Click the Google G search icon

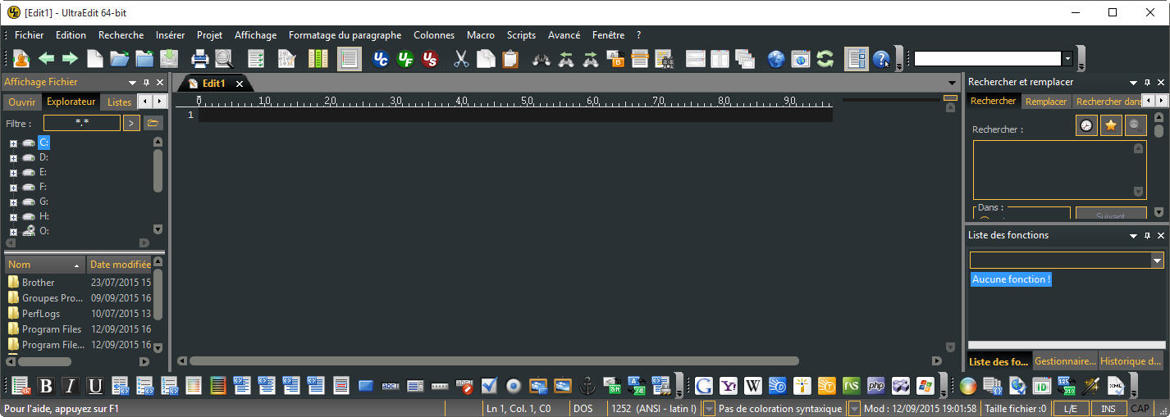tap(703, 386)
